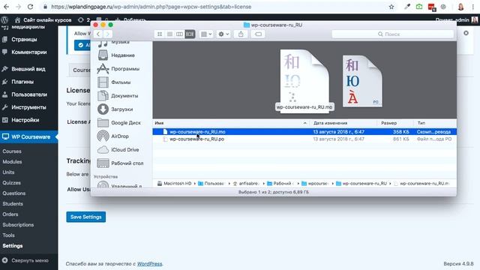
Task: Open Tools submenu link
Action: (x=8, y=235)
